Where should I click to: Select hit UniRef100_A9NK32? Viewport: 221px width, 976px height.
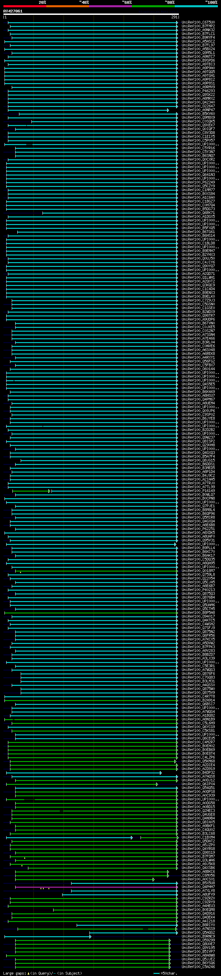pyautogui.click(x=198, y=30)
